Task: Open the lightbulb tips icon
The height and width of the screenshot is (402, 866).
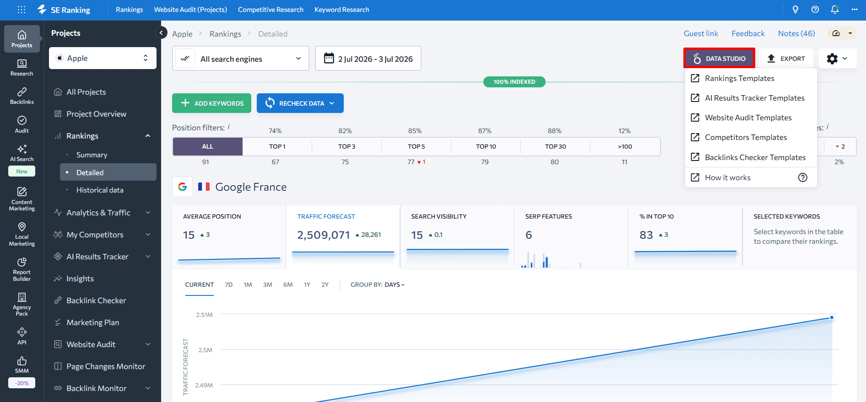Action: (796, 10)
